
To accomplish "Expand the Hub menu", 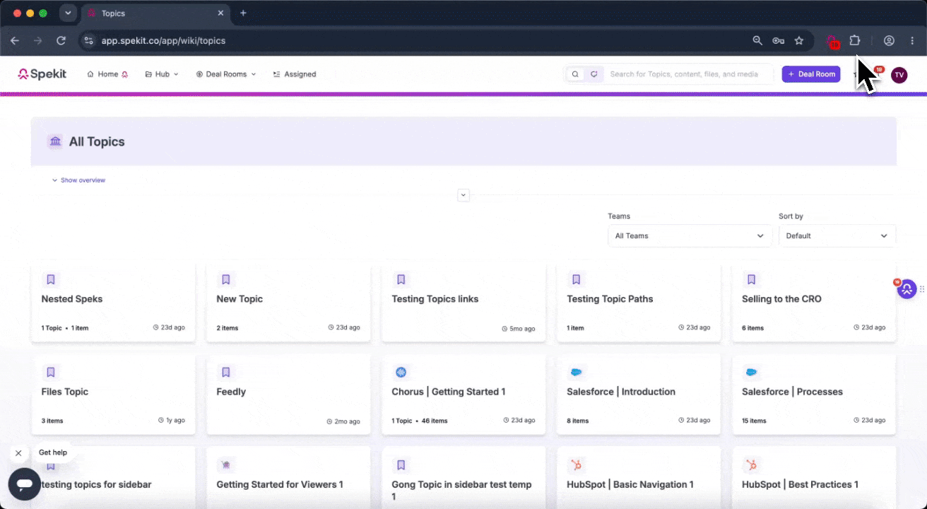I will point(162,74).
